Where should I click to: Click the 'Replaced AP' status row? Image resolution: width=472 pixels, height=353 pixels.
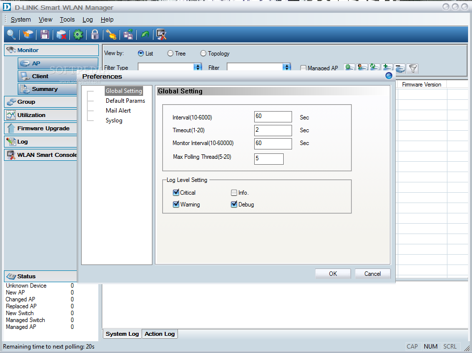(x=40, y=306)
